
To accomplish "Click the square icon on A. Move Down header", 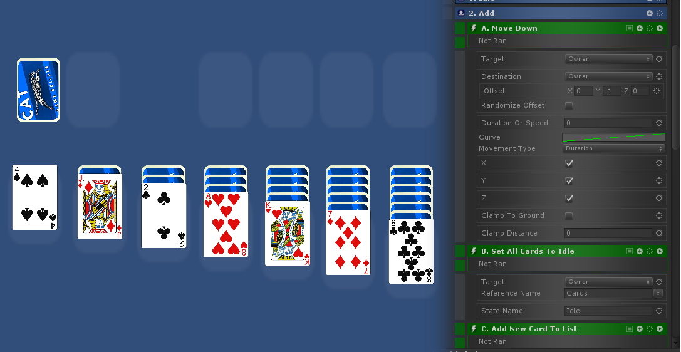I will [630, 28].
